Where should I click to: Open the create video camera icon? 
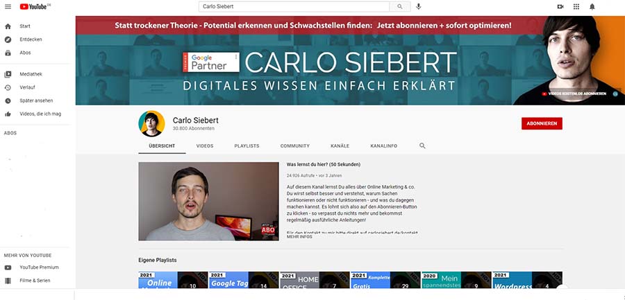tap(560, 7)
